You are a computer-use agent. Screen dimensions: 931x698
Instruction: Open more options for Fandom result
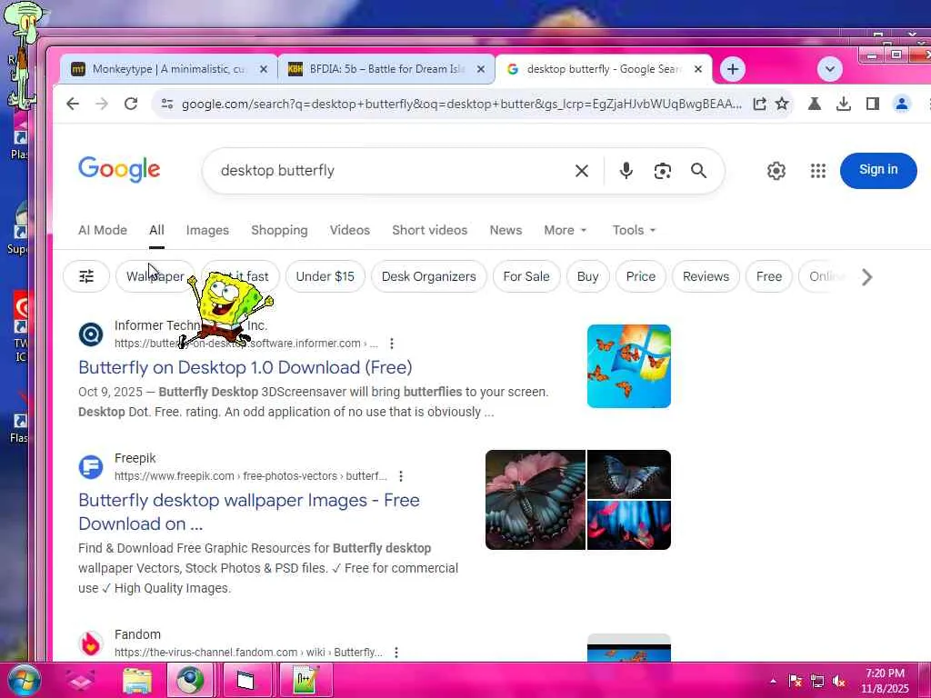(396, 653)
